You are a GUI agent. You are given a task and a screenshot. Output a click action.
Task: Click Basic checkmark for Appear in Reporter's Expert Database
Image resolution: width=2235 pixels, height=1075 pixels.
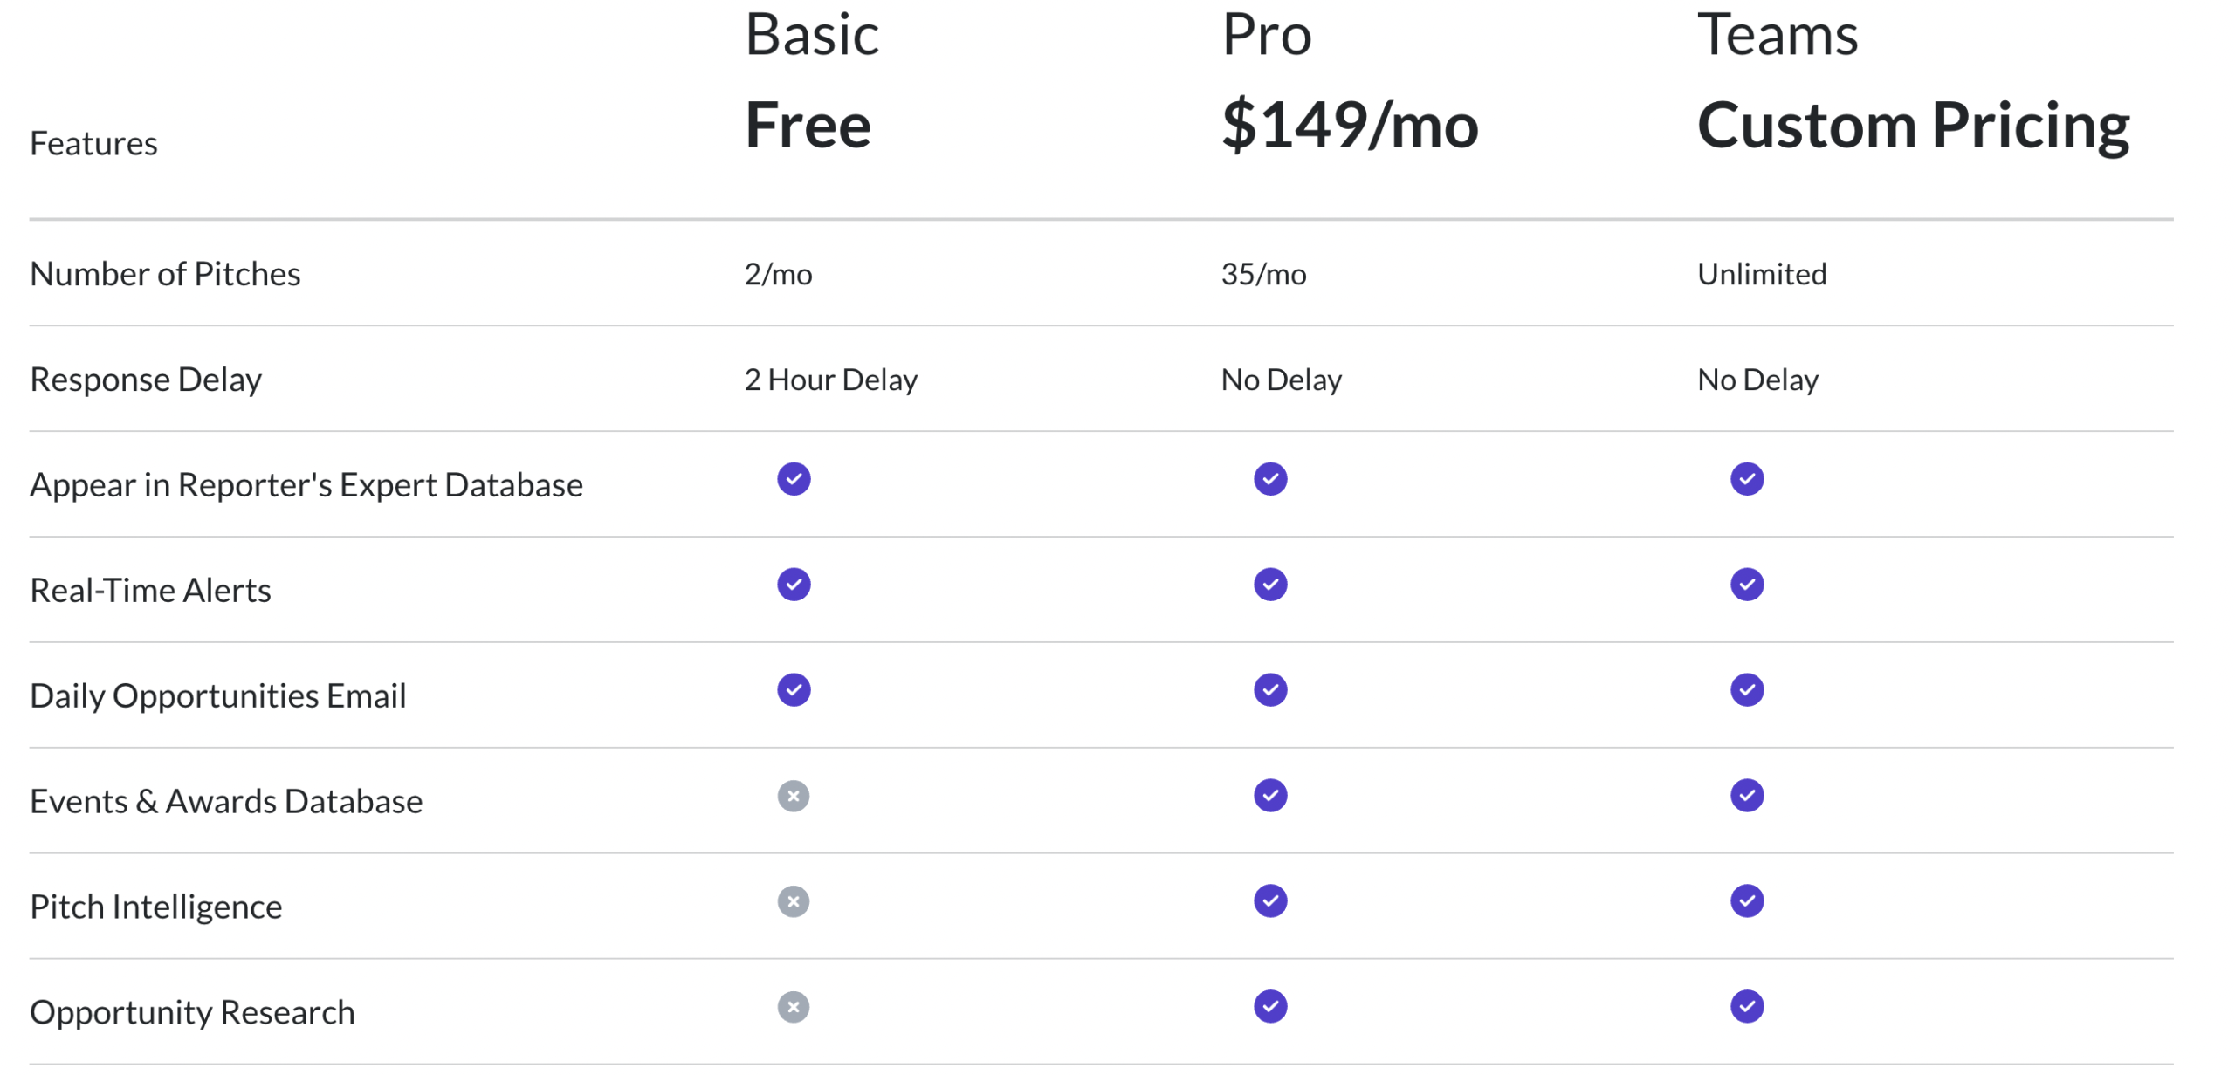point(794,479)
